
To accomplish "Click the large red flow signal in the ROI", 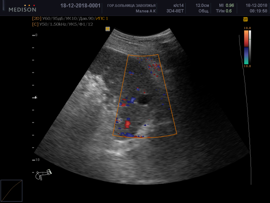I will pyautogui.click(x=128, y=124).
